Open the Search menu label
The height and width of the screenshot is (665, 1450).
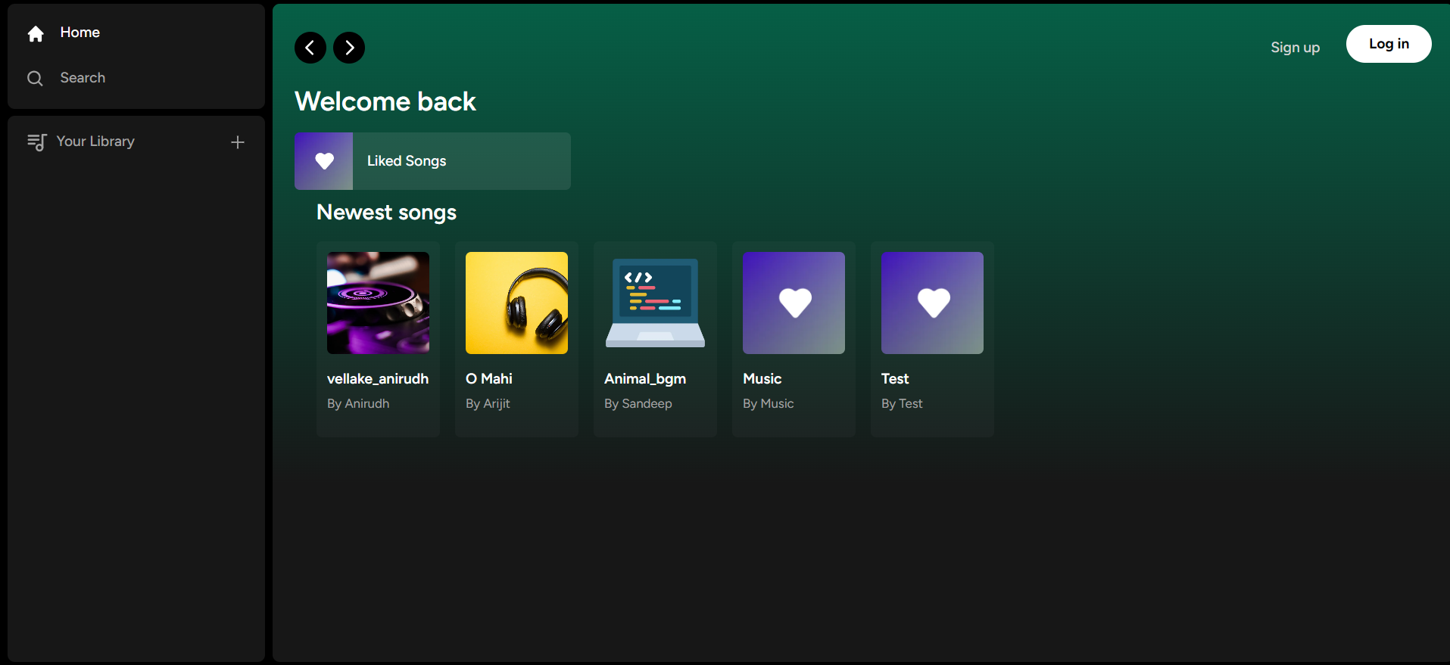pyautogui.click(x=83, y=78)
